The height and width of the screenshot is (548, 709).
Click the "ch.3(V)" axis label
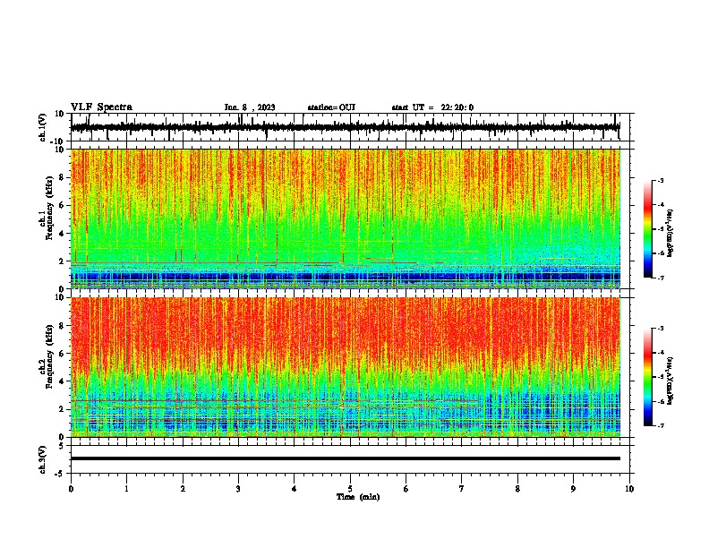click(43, 459)
